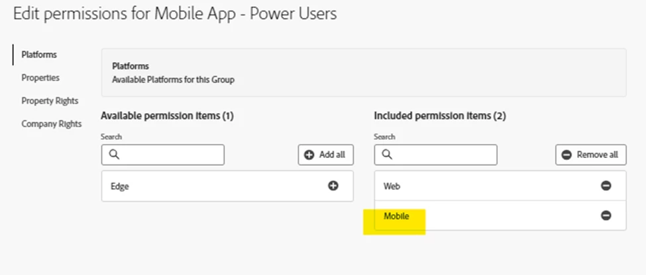This screenshot has height=275, width=646.
Task: Focus the Available permission items search field
Action: (x=163, y=155)
